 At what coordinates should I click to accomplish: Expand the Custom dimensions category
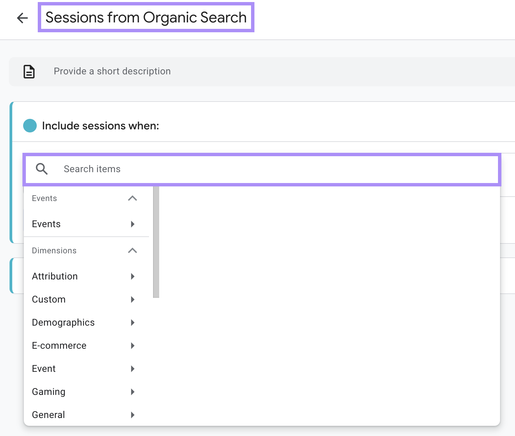click(x=133, y=299)
